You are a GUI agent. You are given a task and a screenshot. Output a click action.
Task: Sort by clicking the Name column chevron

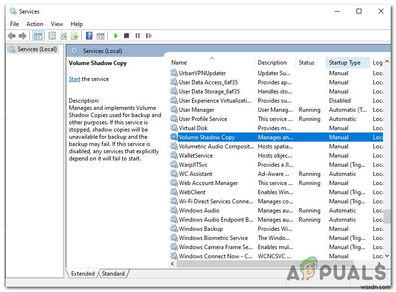(212, 58)
